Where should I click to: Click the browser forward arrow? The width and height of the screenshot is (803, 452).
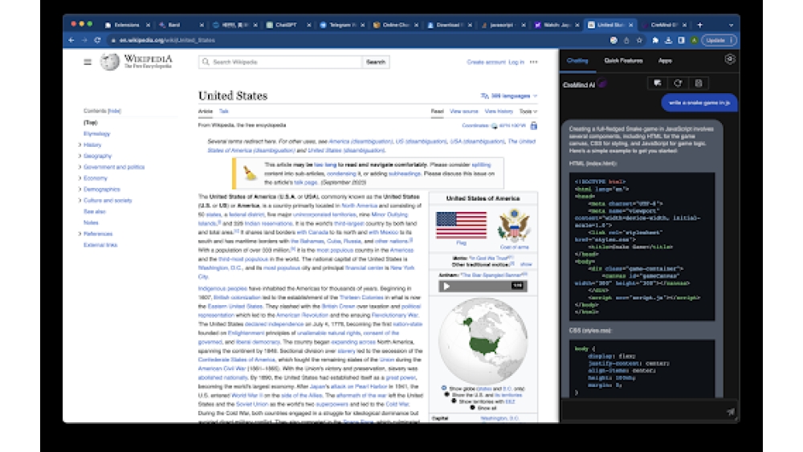click(84, 40)
